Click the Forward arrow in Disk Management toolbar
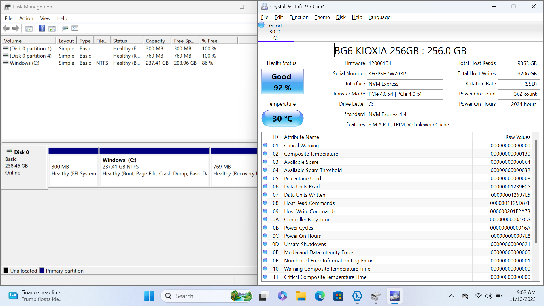The height and width of the screenshot is (306, 544). [x=16, y=28]
